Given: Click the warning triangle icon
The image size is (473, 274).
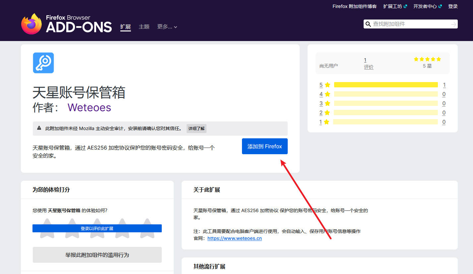Looking at the screenshot, I should coord(39,128).
